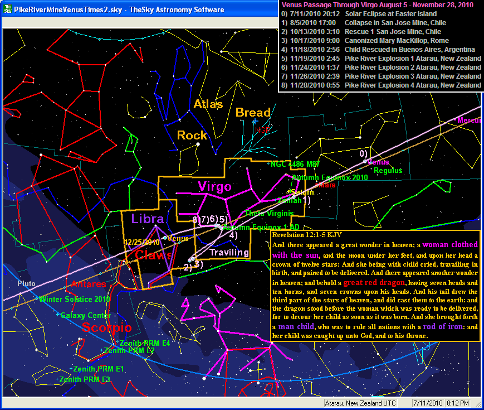Click the Saturn planet marker
The height and width of the screenshot is (410, 484).
point(288,192)
